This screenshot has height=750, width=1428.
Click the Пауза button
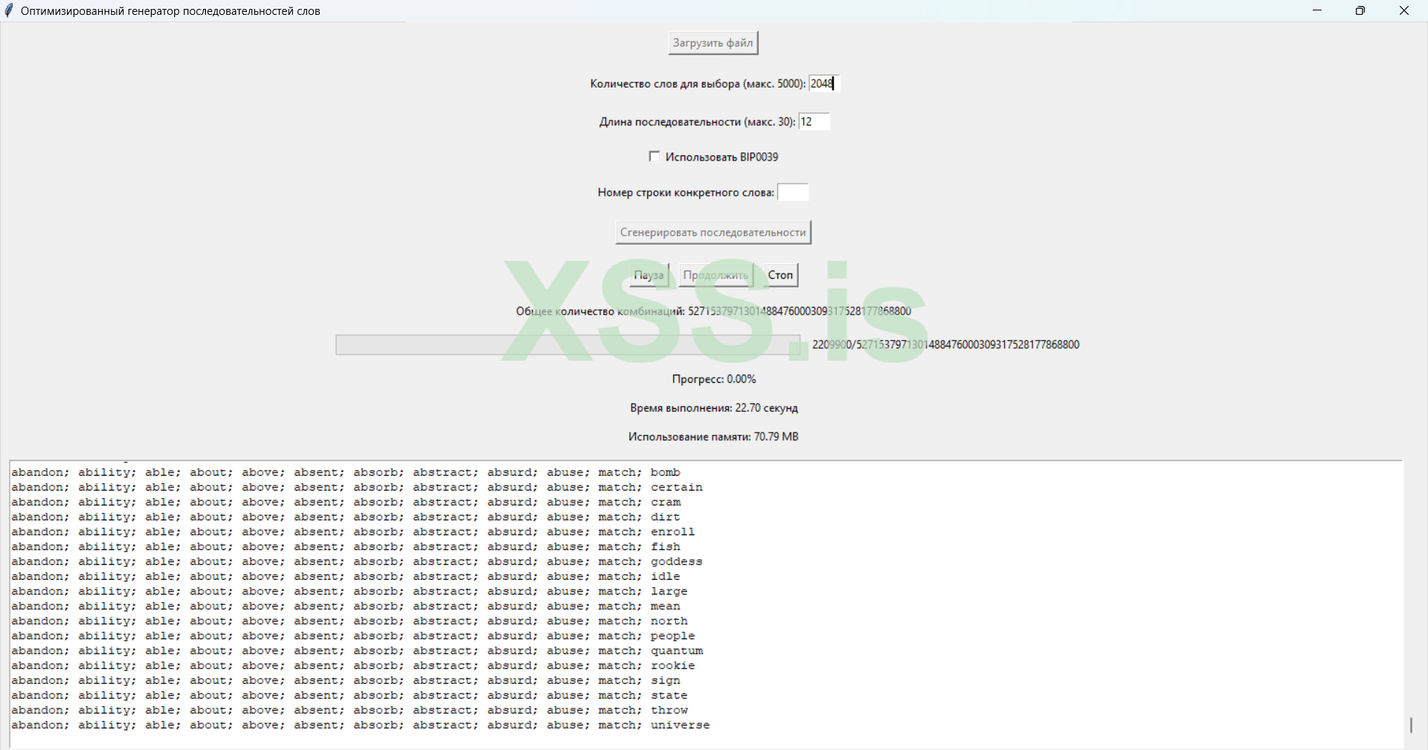(x=649, y=275)
